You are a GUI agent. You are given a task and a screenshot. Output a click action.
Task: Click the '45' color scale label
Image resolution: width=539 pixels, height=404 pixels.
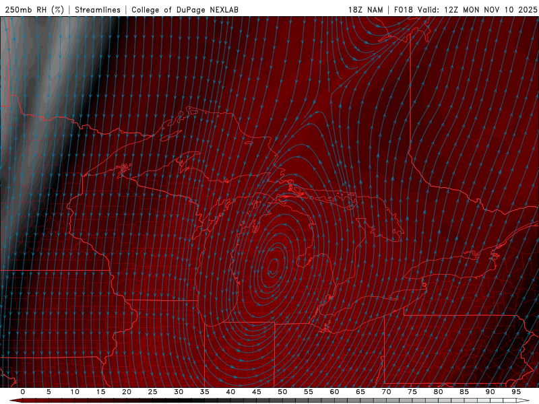(257, 392)
